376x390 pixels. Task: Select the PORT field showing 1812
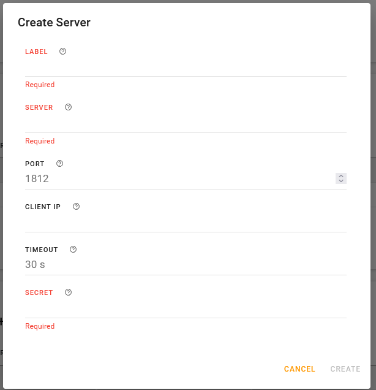[178, 179]
